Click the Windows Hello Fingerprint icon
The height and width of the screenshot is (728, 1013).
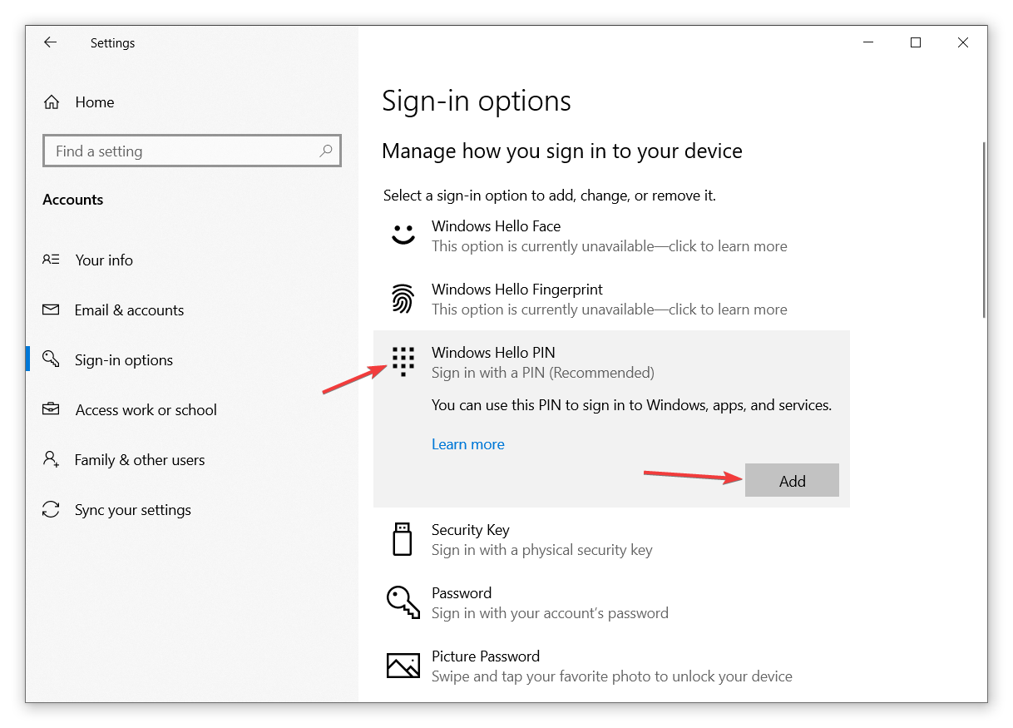click(403, 299)
